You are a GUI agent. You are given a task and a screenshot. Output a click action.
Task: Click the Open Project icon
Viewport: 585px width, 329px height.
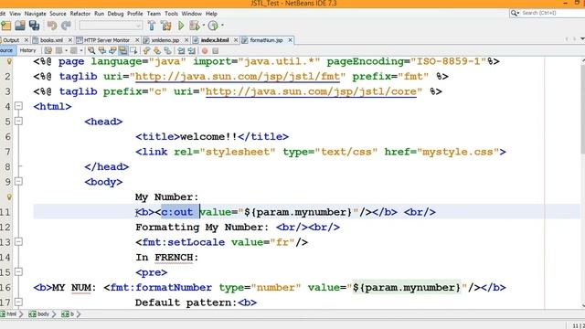[20, 26]
